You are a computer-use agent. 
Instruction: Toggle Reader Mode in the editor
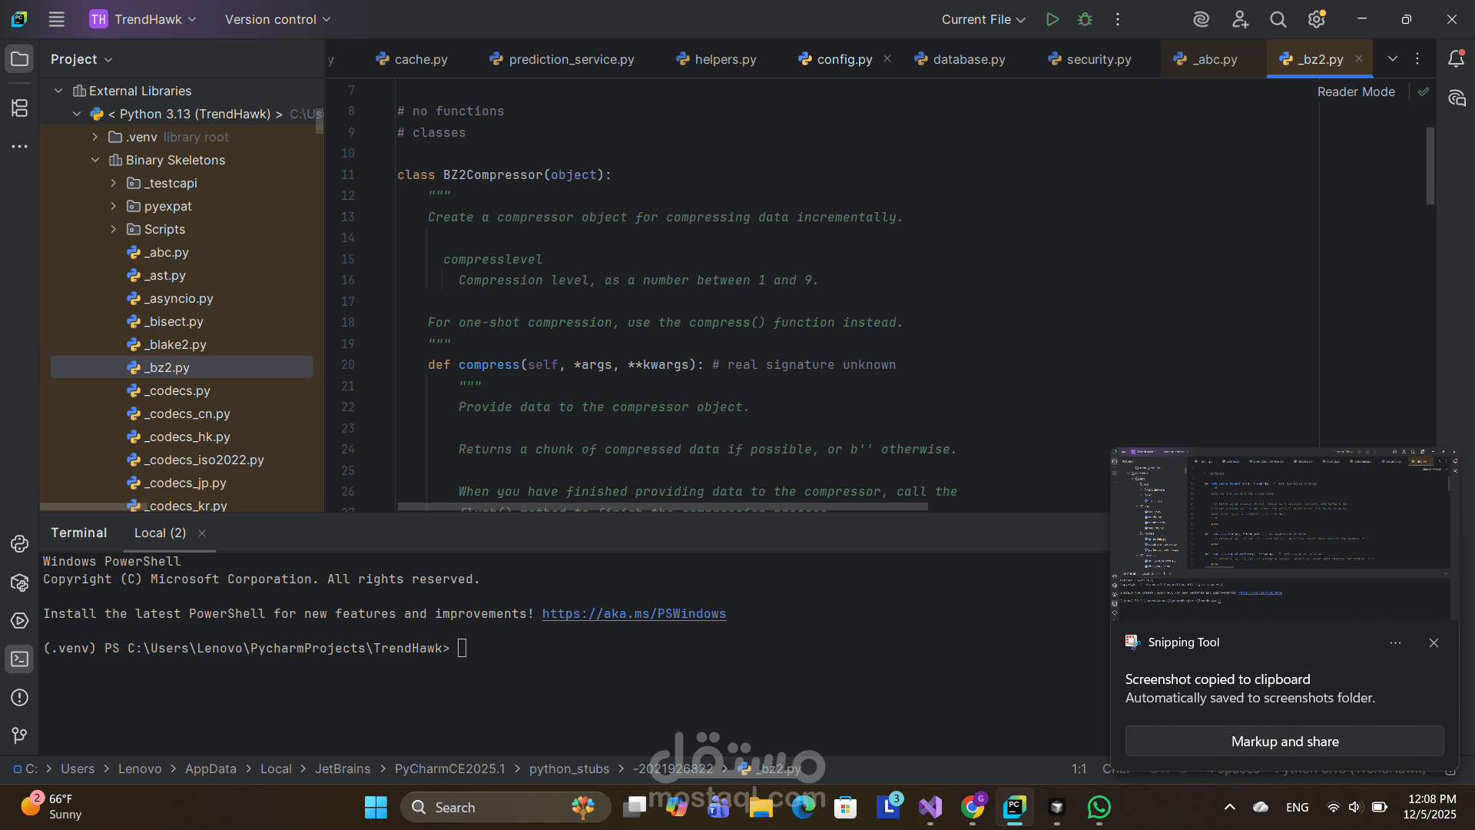tap(1356, 91)
